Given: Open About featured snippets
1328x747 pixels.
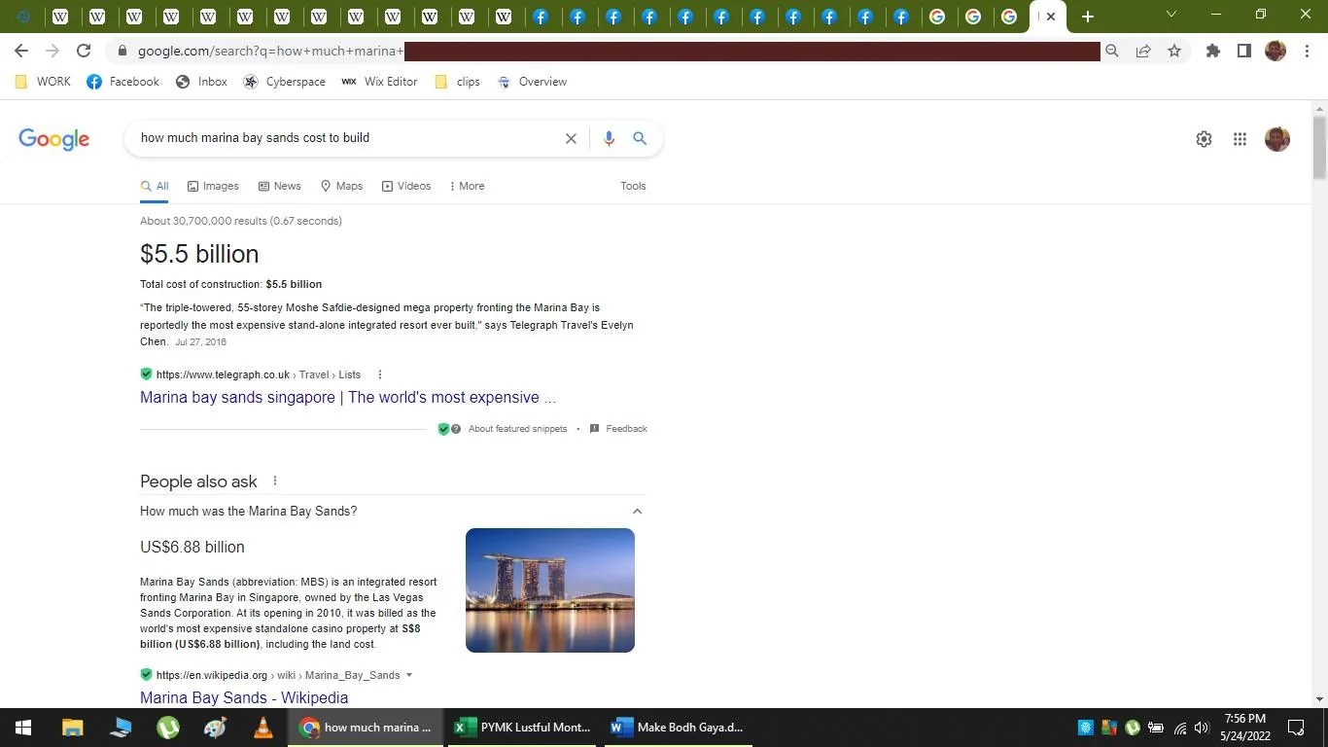Looking at the screenshot, I should [x=517, y=429].
